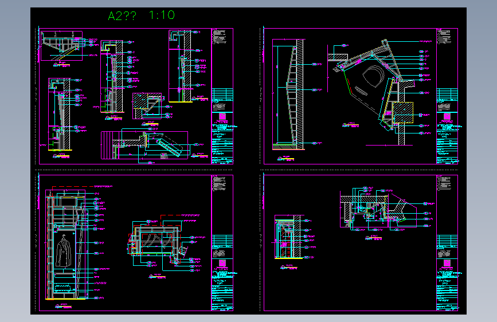Viewport: 497px width, 322px height.
Task: Click the cyan revision table in top-left sheet title block
Action: [222, 95]
